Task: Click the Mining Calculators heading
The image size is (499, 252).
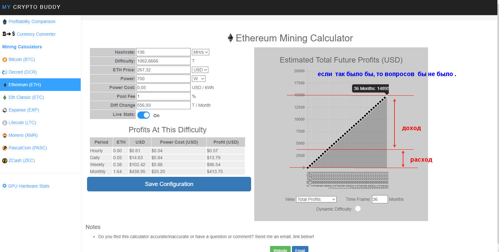Action: click(22, 47)
